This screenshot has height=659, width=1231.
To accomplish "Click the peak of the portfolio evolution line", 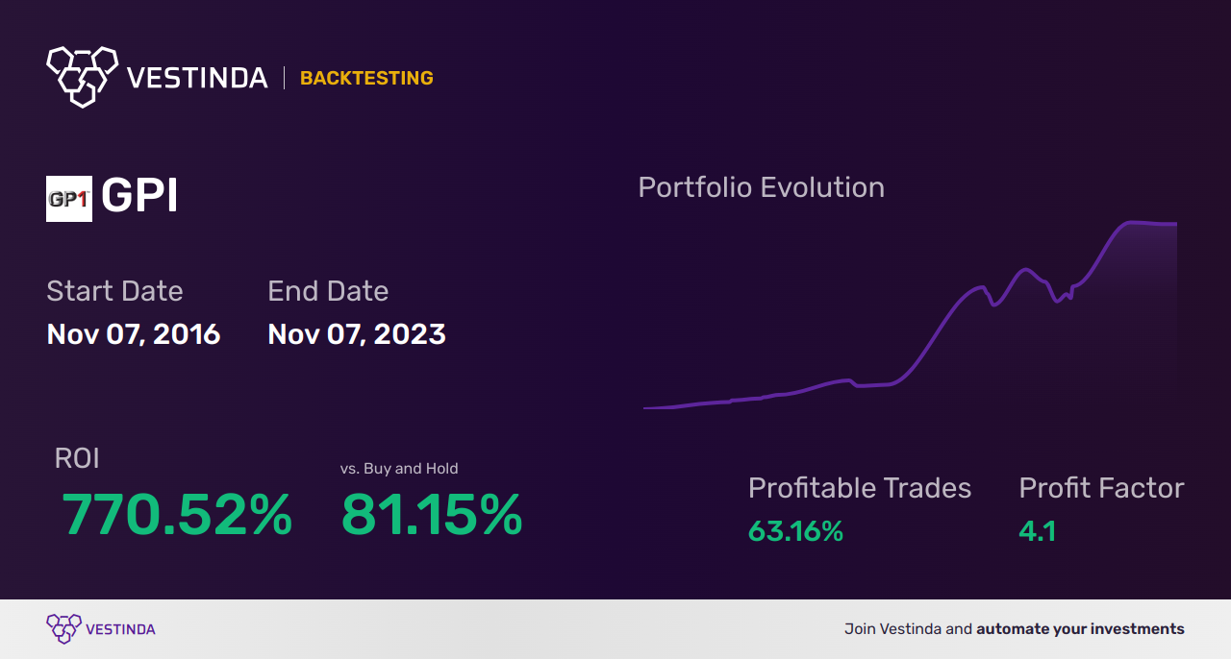I will pos(1135,223).
